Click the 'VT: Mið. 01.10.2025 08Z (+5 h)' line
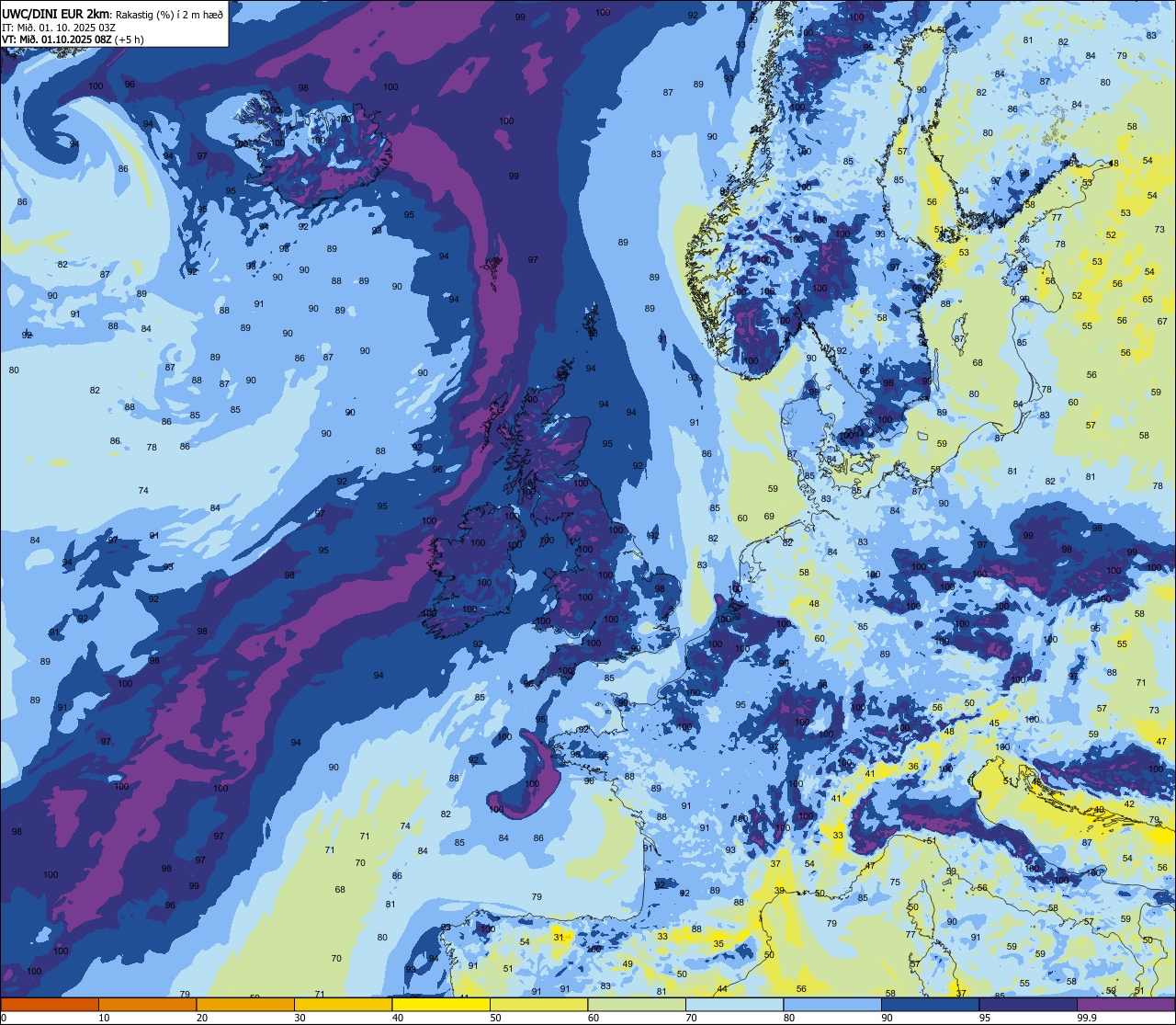This screenshot has height=1025, width=1176. click(73, 40)
